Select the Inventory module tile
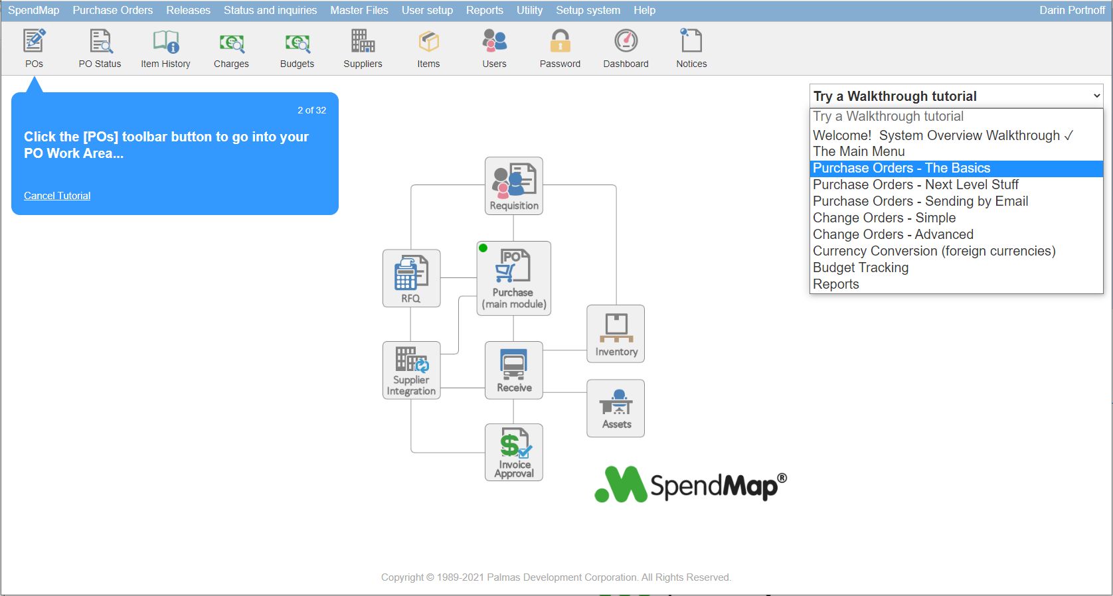This screenshot has width=1113, height=596. 616,334
